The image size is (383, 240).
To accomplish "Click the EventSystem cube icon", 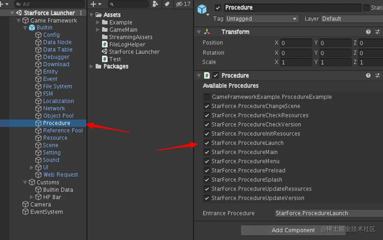I will tap(25, 212).
